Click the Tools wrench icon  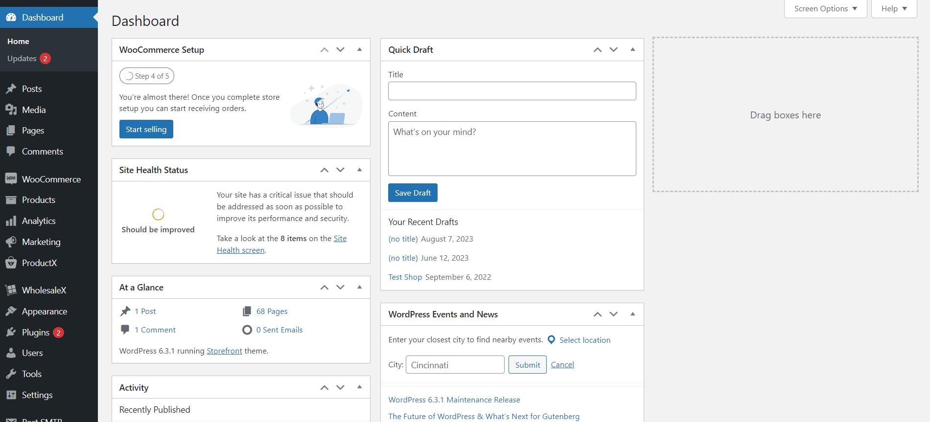coord(11,374)
